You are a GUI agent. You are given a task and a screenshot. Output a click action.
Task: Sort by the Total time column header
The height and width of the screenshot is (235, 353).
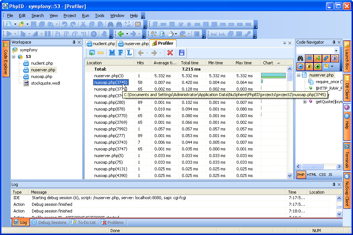click(x=190, y=63)
